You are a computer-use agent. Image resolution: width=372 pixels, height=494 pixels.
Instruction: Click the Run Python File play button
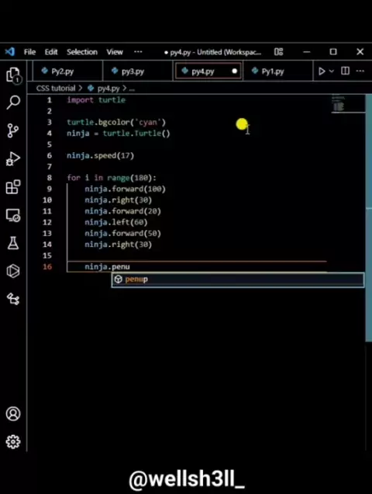(322, 71)
